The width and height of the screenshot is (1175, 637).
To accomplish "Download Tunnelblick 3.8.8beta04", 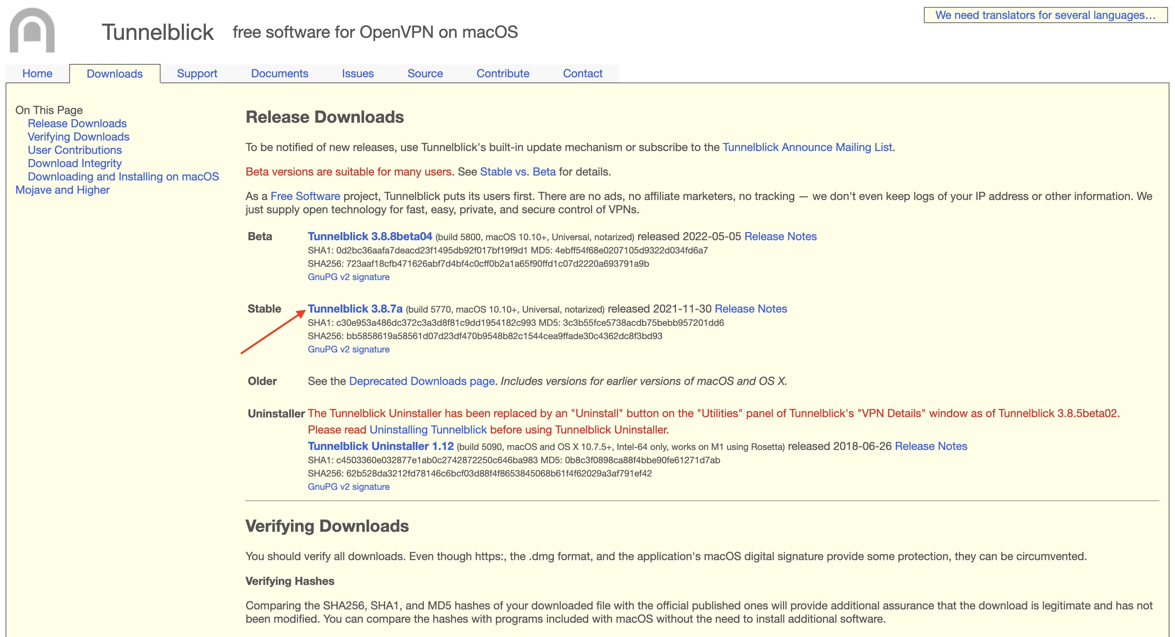I will pyautogui.click(x=370, y=236).
